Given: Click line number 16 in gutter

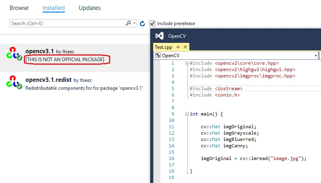Looking at the screenshot, I should point(171,158).
